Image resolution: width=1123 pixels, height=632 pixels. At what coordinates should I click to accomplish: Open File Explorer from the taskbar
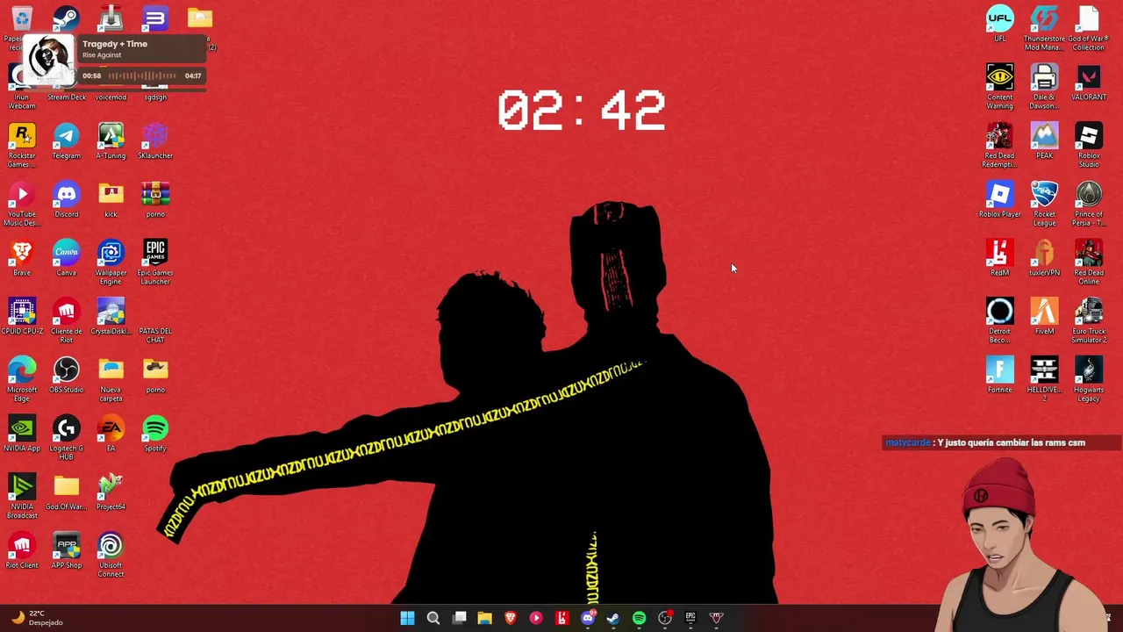click(484, 618)
